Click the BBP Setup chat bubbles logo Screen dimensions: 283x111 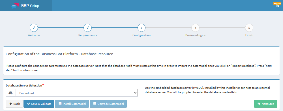tap(15, 6)
